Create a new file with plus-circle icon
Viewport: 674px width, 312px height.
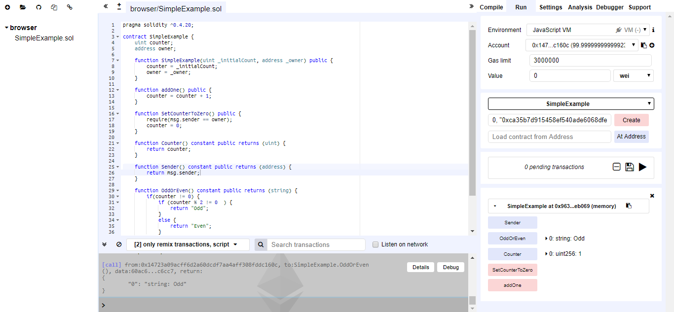coord(7,7)
